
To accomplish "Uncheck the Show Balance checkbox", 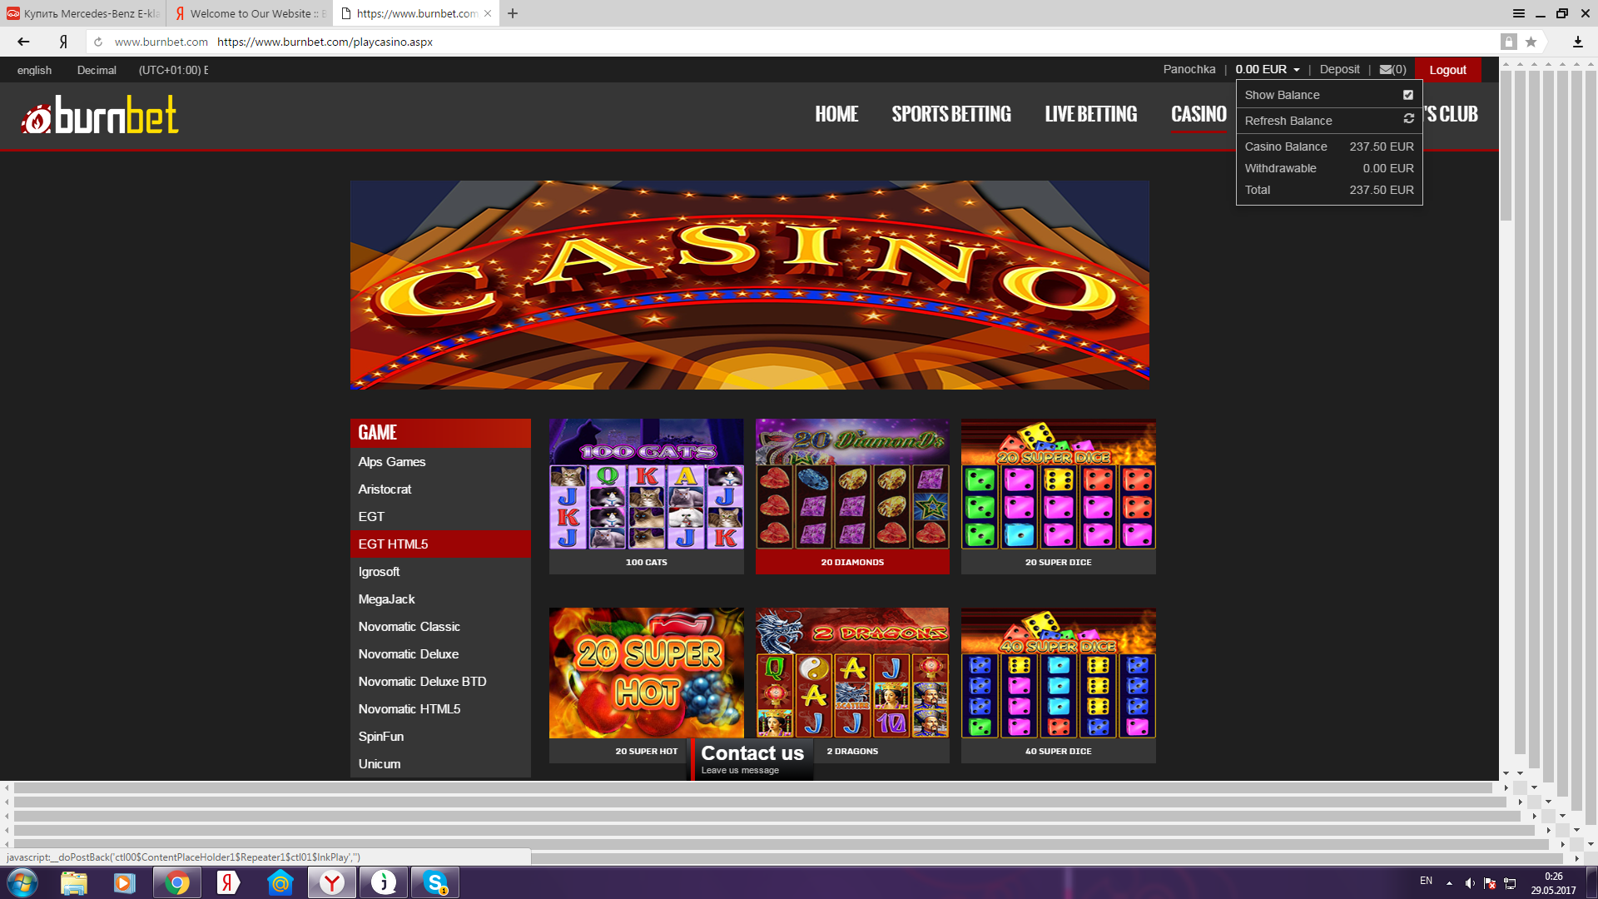I will click(x=1408, y=95).
